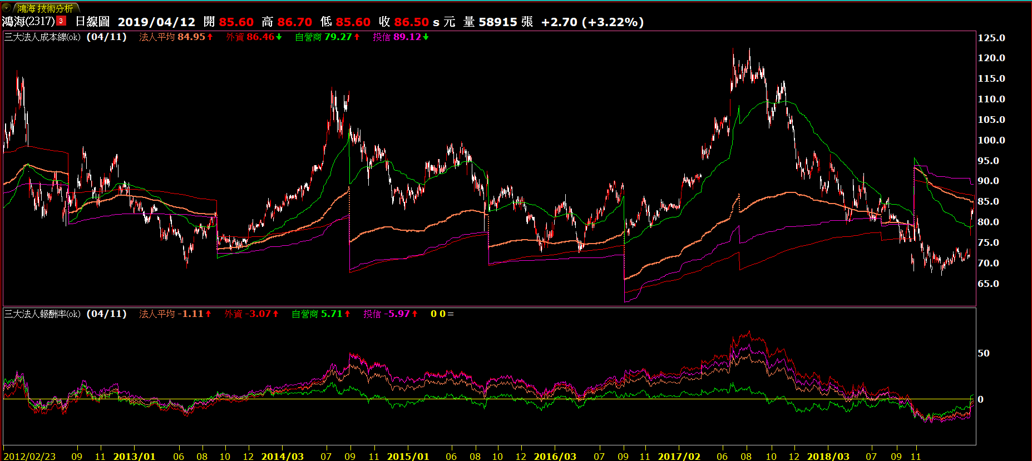1032x461 pixels.
Task: Click the 100.0 price level on the right axis
Action: 991,140
